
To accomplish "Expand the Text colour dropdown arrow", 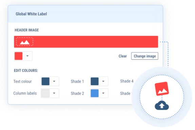I will 54,81.
